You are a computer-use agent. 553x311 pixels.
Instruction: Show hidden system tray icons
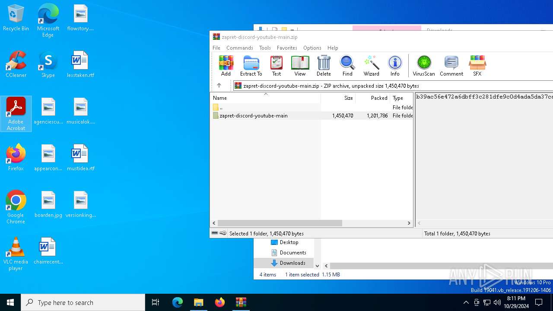click(x=466, y=302)
